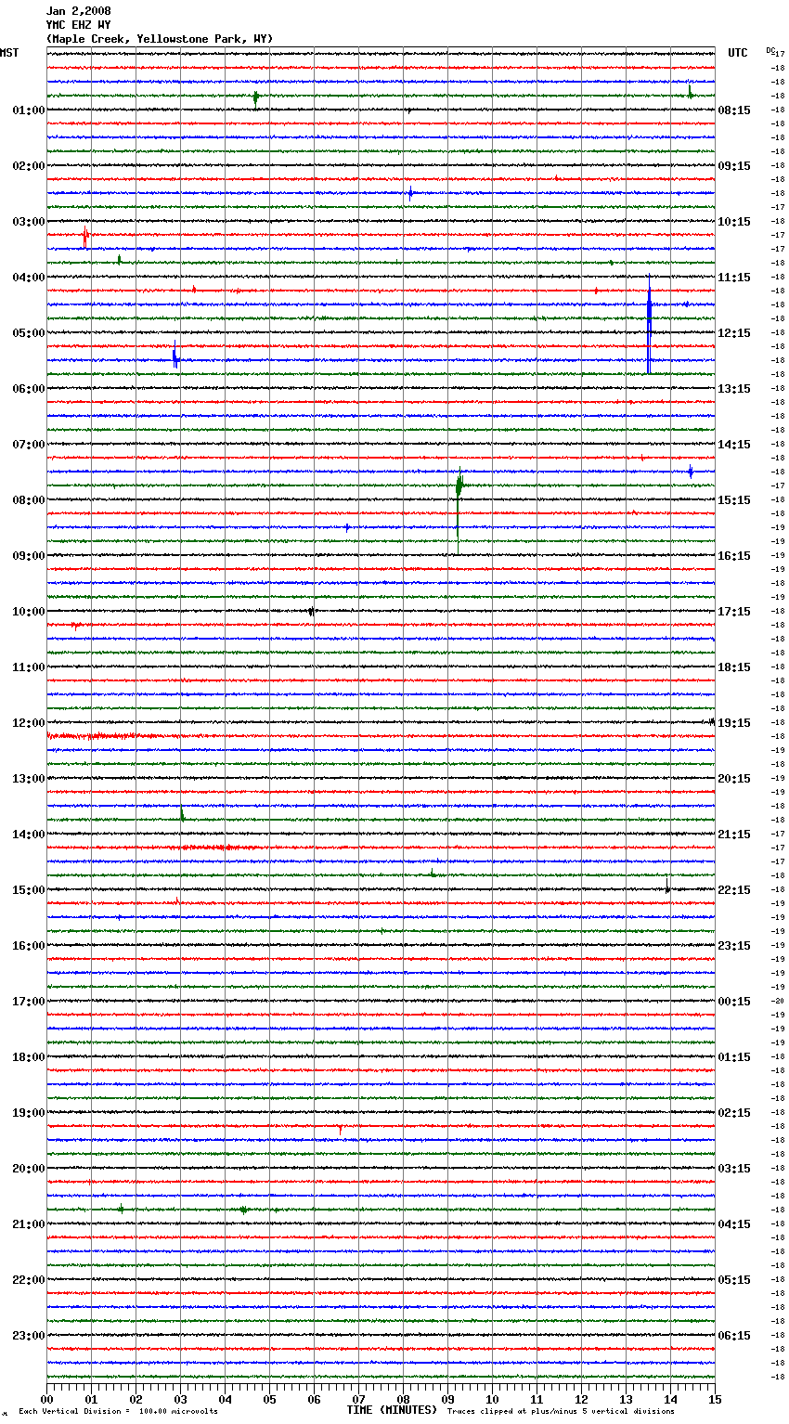This screenshot has height=1424, width=789.
Task: Click the Maple Creek, Yellowstone Park location title
Action: [160, 39]
